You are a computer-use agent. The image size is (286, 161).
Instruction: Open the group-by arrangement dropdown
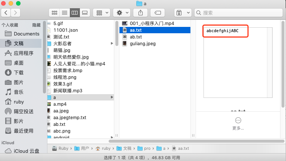(101, 13)
